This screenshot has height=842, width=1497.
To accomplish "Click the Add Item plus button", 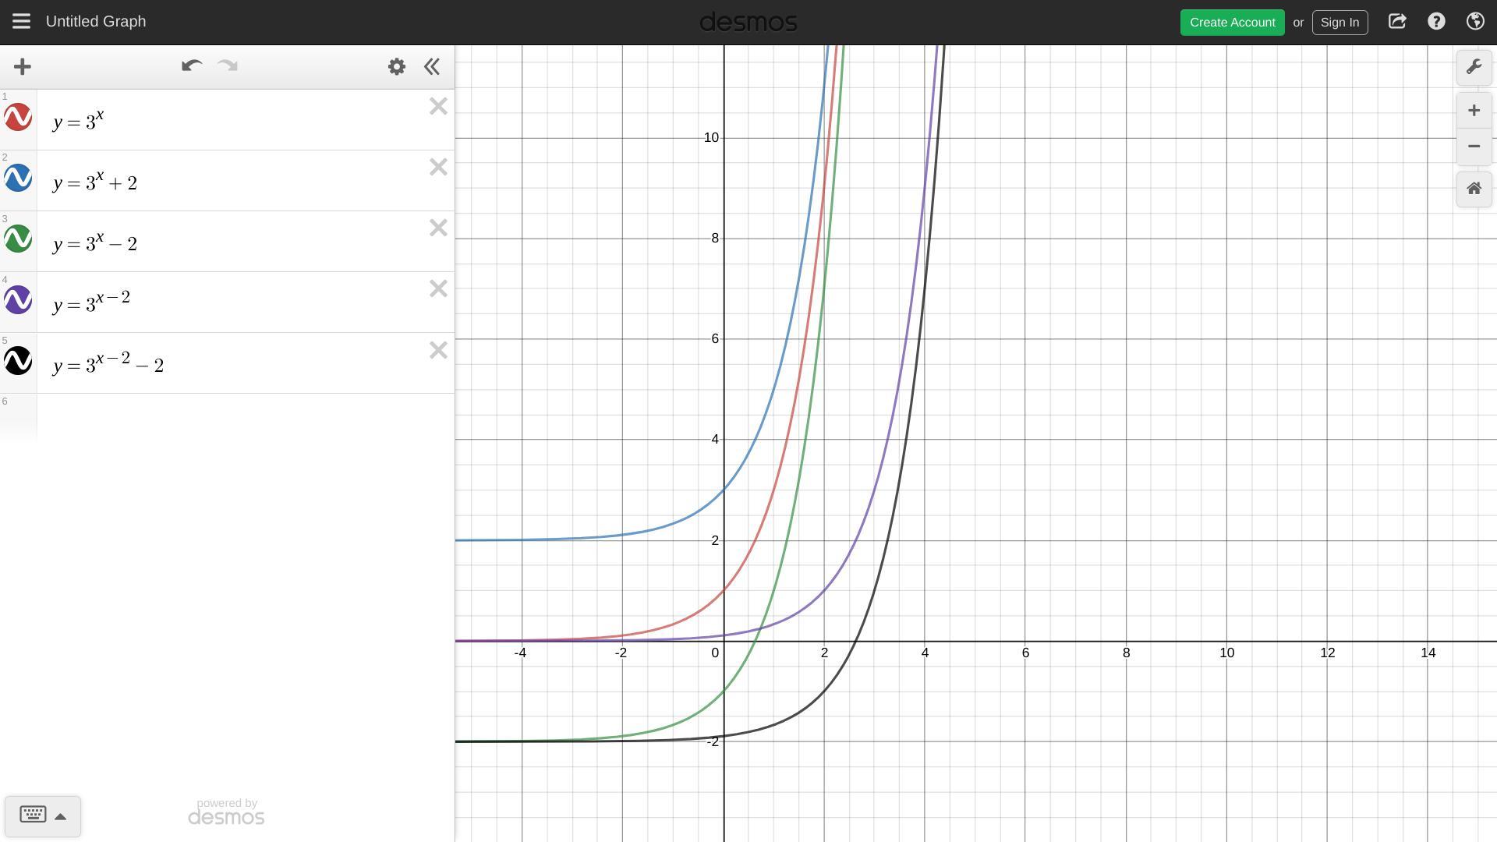I will (23, 67).
